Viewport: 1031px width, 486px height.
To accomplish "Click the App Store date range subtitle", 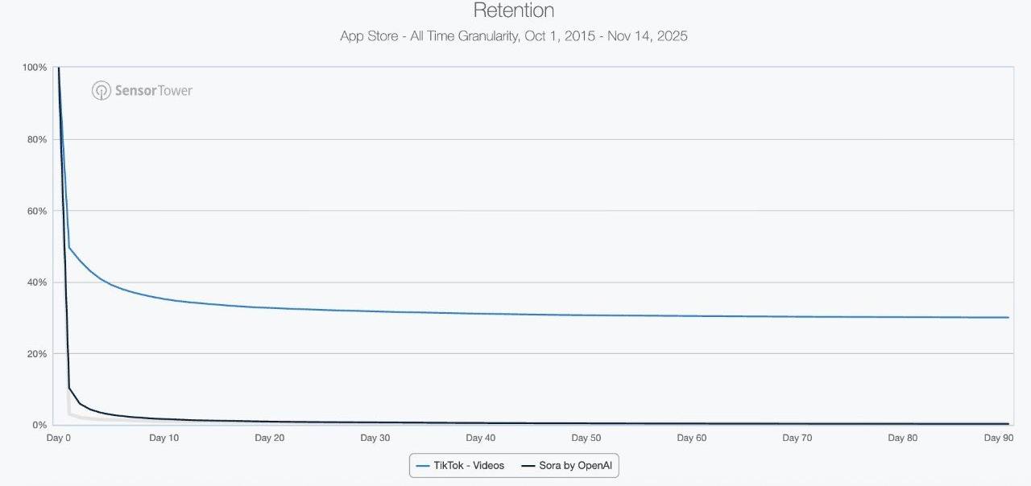I will point(513,36).
